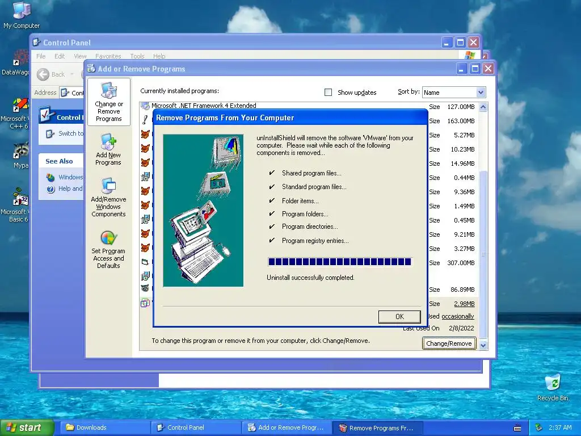Click the underlined 2.98MB size link
581x436 pixels.
click(464, 304)
